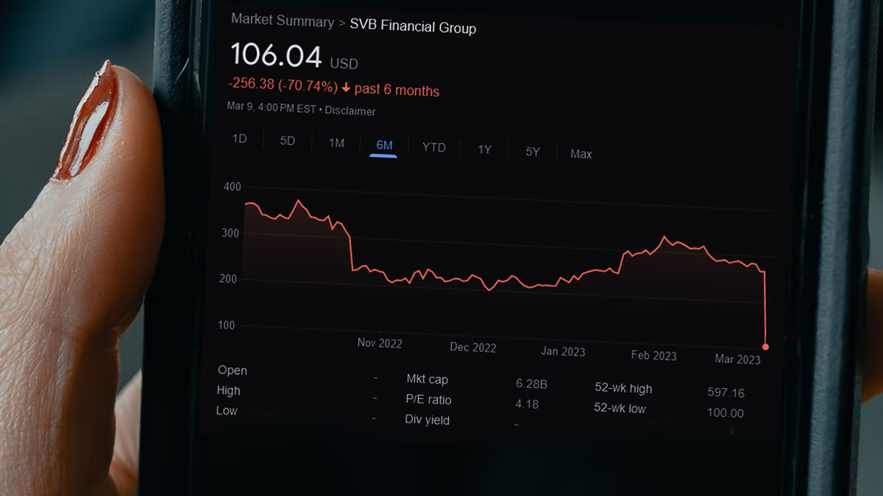Screen dimensions: 883x496
Task: Click the Mar 2023 axis label
Action: [738, 359]
